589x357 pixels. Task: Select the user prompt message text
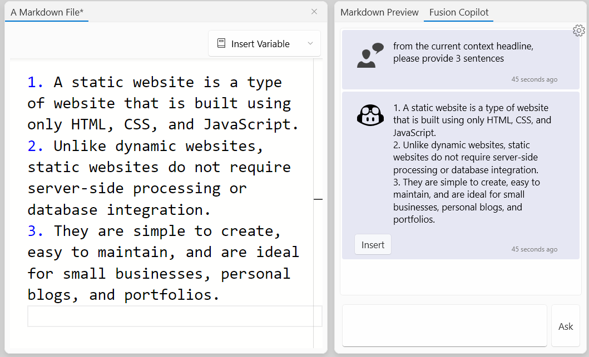[463, 52]
